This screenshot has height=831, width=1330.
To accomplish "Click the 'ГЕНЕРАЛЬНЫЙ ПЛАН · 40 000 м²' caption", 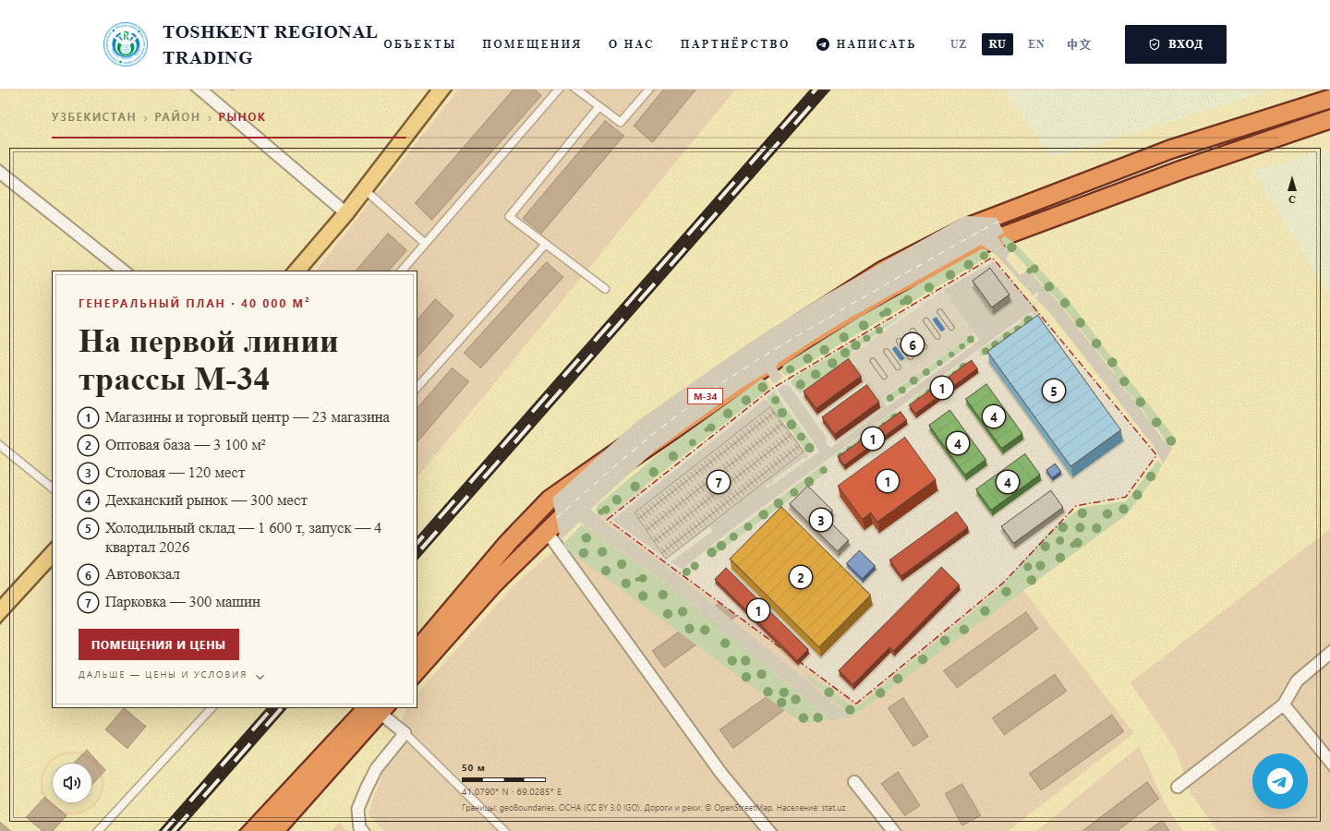I will click(194, 303).
